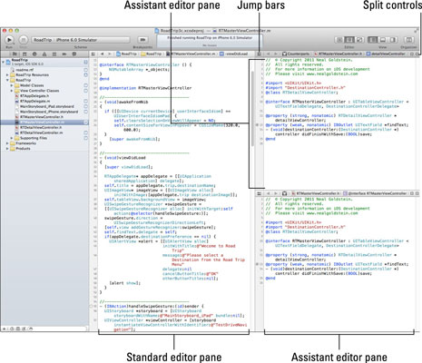Open the bottom assistant editor related files menu icon
Image resolution: width=422 pixels, height=363 pixels.
(260, 193)
